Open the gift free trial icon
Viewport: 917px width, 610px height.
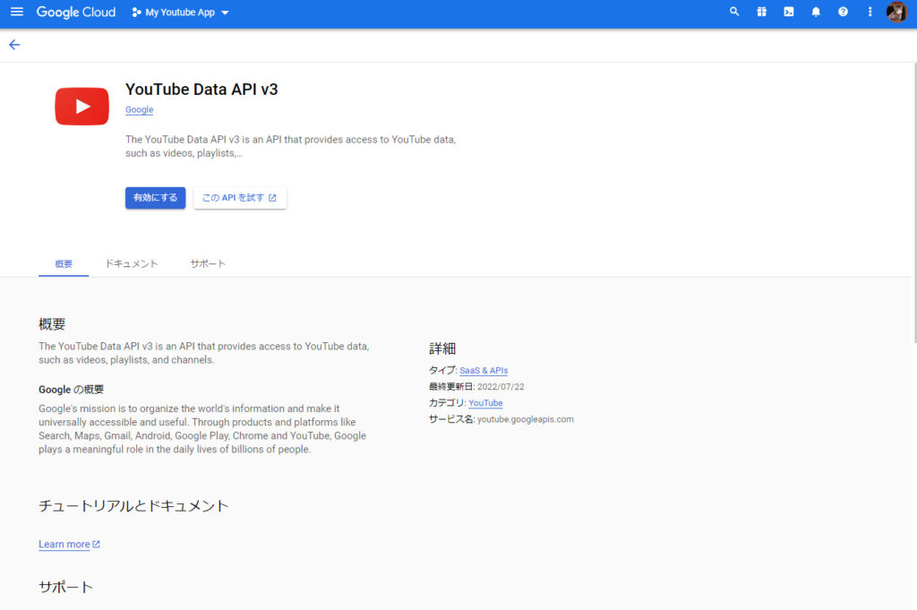[x=761, y=12]
